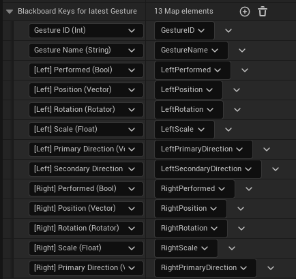Open the RightPosition value dropdown
Screen dimensions: 296x279
tap(190, 209)
